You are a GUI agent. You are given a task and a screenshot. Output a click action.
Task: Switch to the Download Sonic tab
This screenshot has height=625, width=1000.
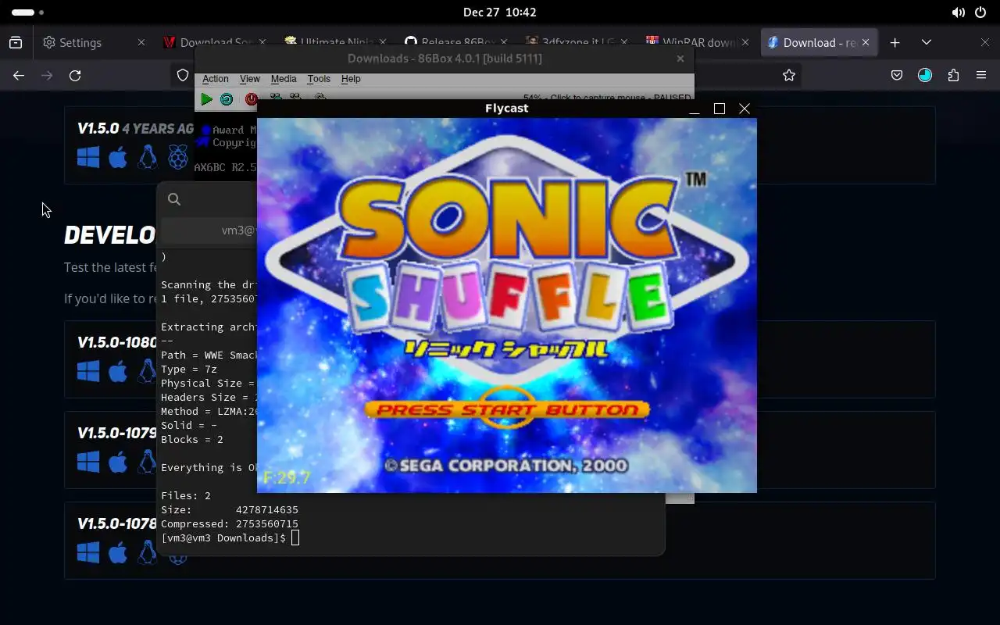pyautogui.click(x=214, y=42)
